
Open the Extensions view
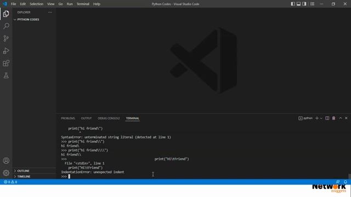tap(6, 63)
